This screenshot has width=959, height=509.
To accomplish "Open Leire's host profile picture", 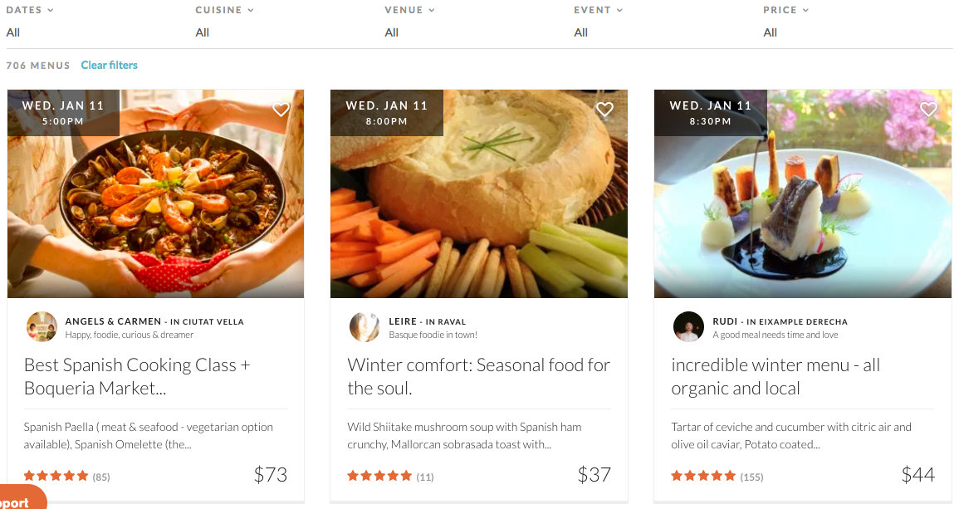I will pos(365,327).
